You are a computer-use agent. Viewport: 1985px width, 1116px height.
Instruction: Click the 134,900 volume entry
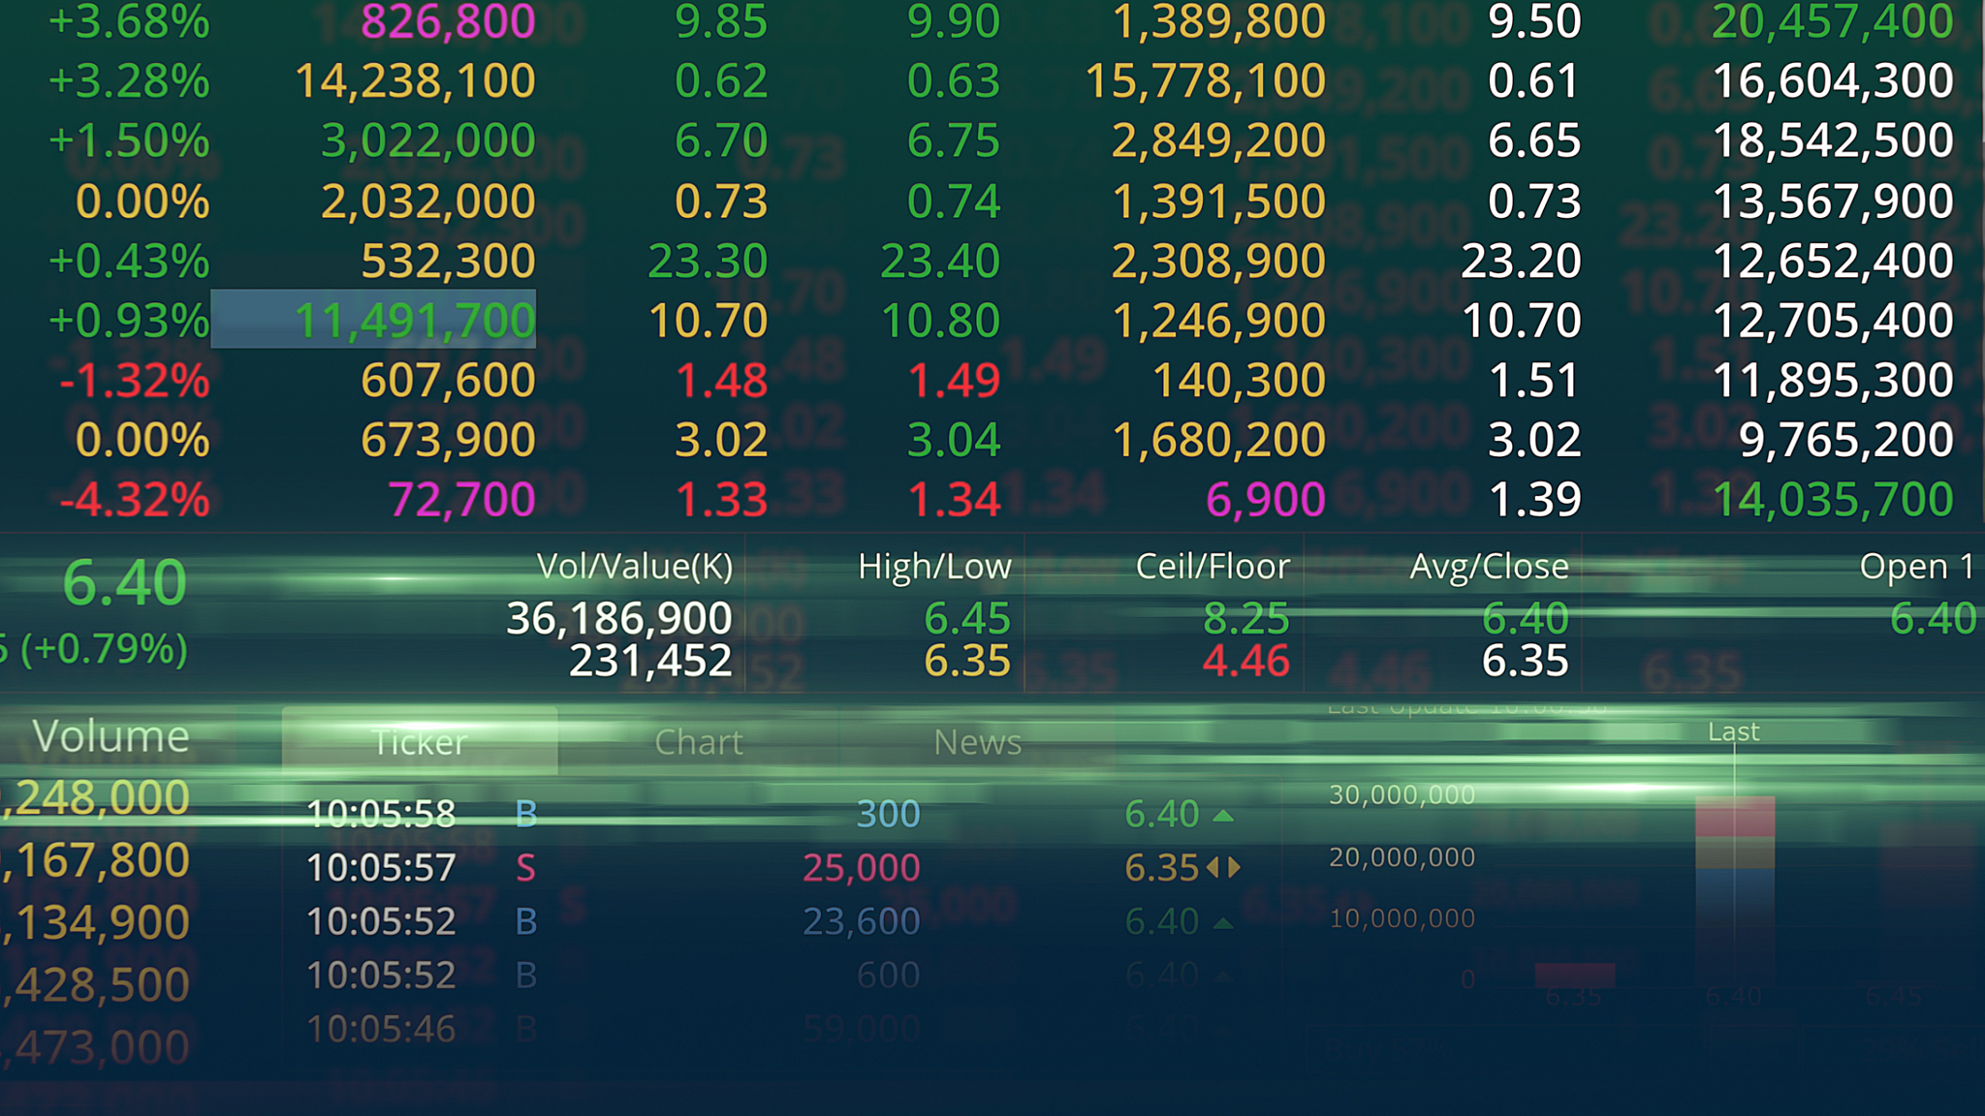95,923
